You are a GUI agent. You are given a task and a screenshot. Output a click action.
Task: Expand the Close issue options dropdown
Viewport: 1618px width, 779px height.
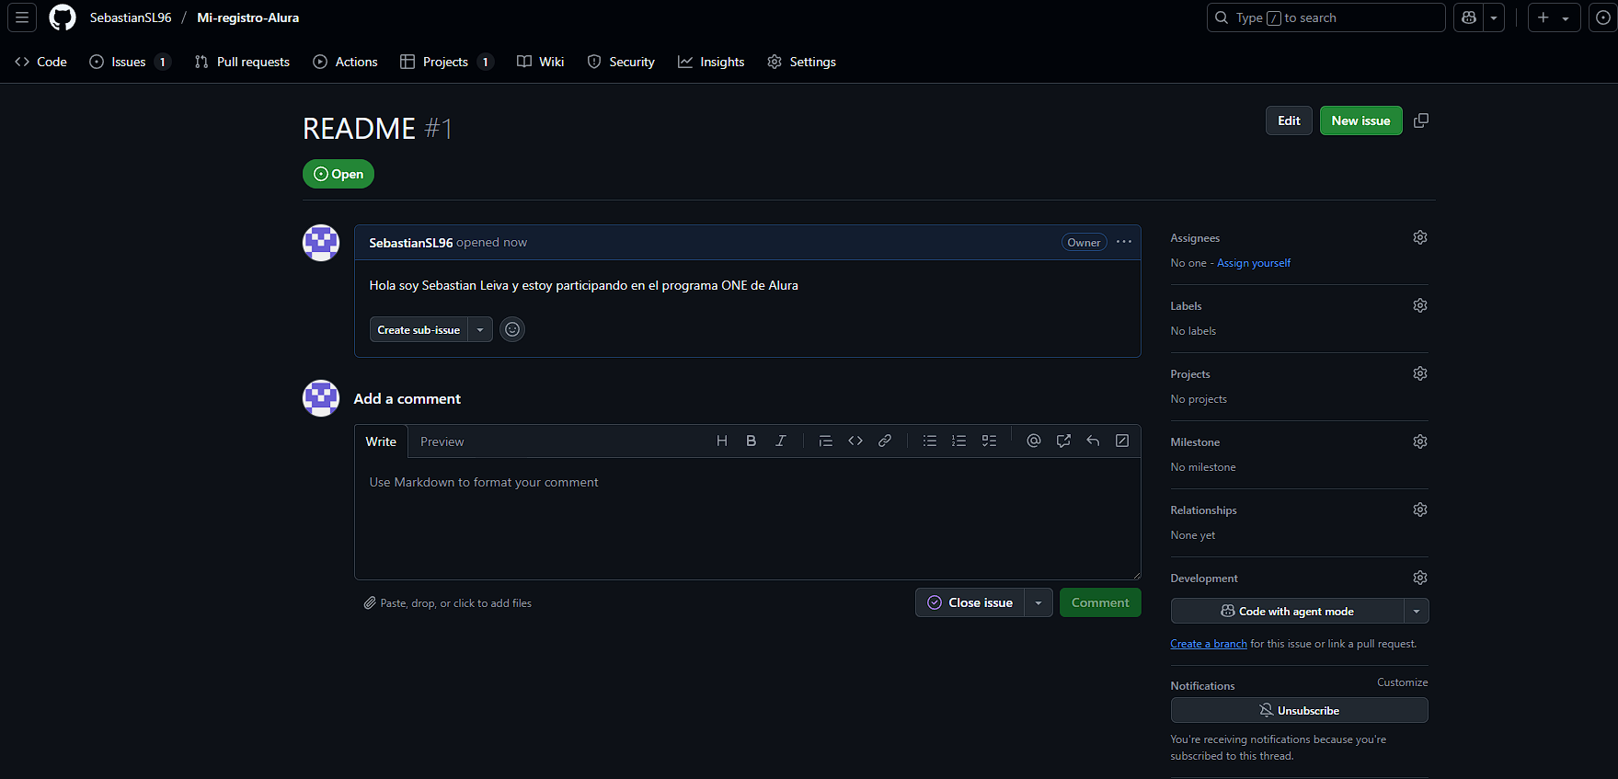1039,602
